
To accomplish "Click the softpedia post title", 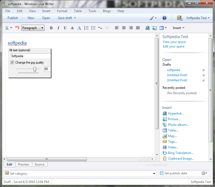I will click(17, 43).
